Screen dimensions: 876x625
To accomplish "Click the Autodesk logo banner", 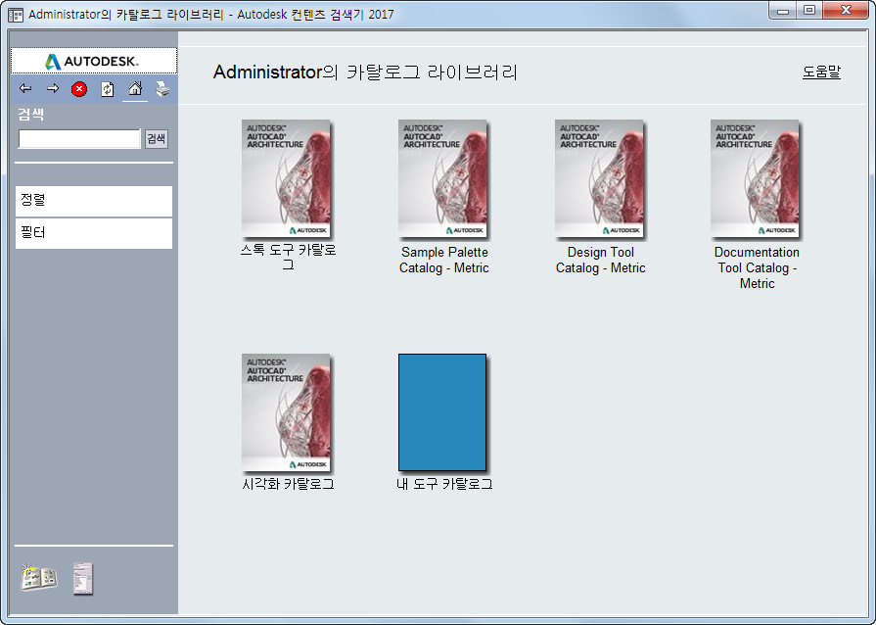I will 94,61.
